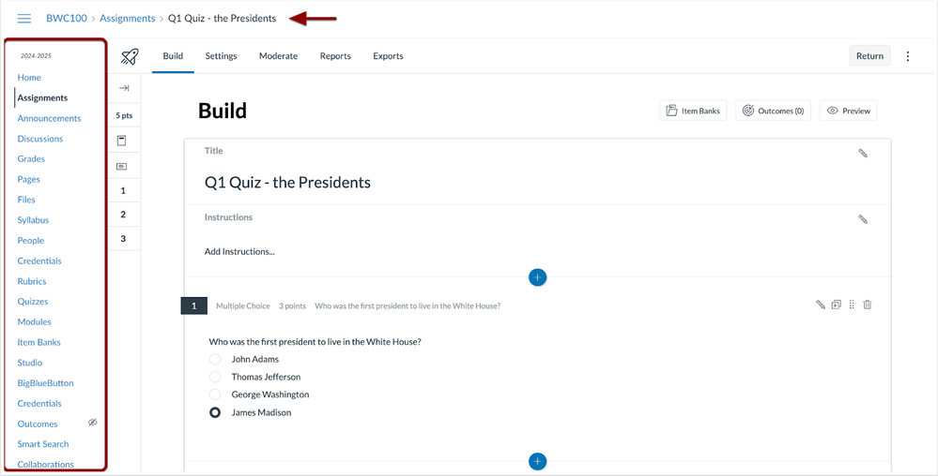Open the hamburger global navigation menu
This screenshot has height=476, width=938.
(24, 19)
